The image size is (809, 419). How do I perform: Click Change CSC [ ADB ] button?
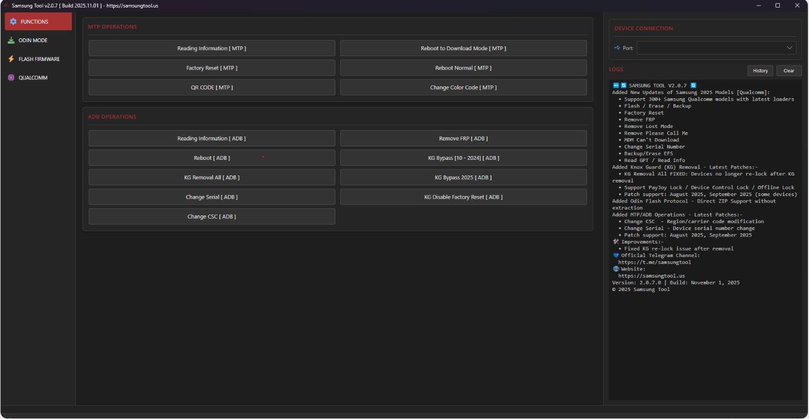212,217
